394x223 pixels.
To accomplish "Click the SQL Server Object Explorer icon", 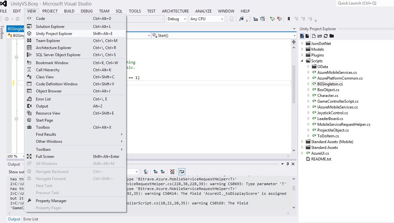I will pyautogui.click(x=29, y=55).
